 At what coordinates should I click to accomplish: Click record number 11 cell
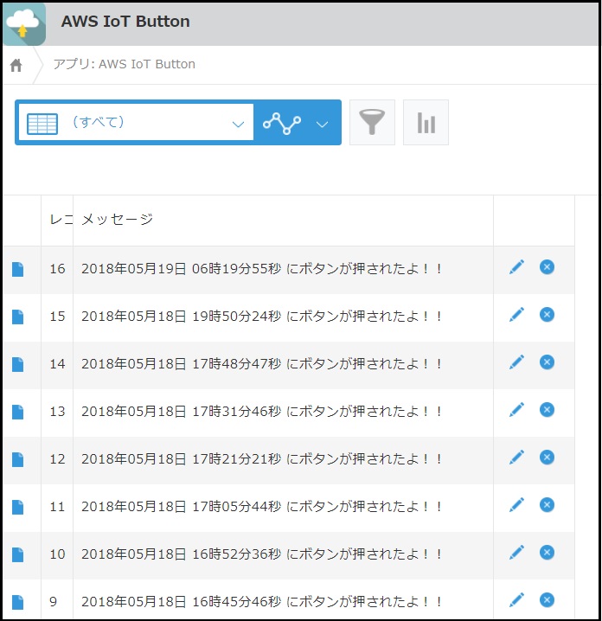[x=57, y=507]
